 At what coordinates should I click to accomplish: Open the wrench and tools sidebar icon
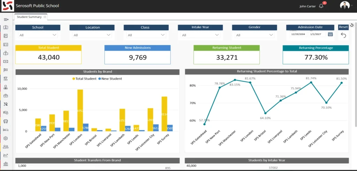6,104
